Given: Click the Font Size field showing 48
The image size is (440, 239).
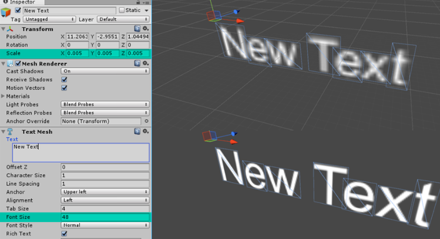Looking at the screenshot, I should [105, 217].
